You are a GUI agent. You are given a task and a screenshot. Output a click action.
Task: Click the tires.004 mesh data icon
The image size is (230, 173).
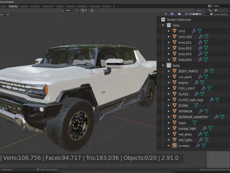pyautogui.click(x=206, y=60)
